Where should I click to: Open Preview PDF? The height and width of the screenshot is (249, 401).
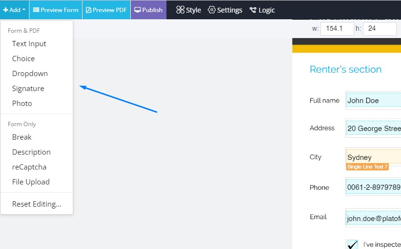click(106, 10)
